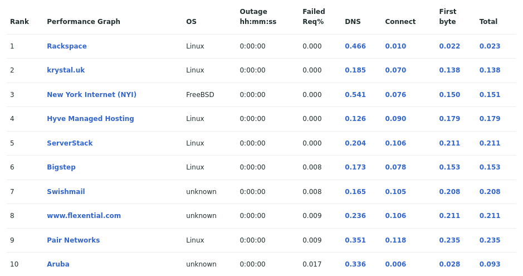Image resolution: width=523 pixels, height=276 pixels.
Task: Select the Connect column header
Action: pos(400,22)
